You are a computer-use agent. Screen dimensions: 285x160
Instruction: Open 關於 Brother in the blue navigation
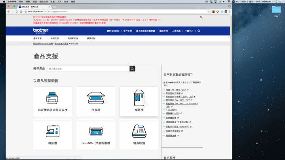pos(113,31)
